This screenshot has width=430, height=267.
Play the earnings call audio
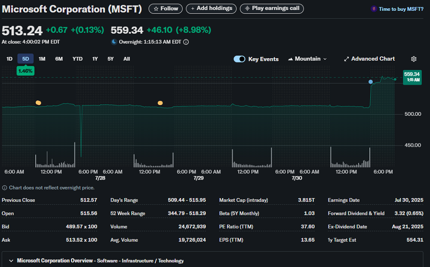[x=272, y=9]
